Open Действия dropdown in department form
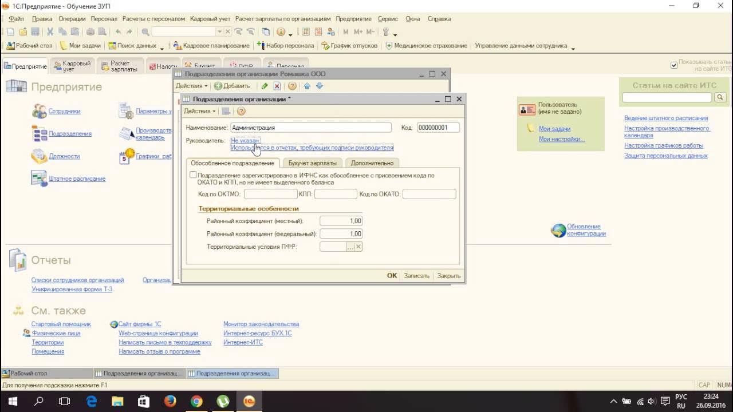Screen dimensions: 733x412 (x=200, y=111)
